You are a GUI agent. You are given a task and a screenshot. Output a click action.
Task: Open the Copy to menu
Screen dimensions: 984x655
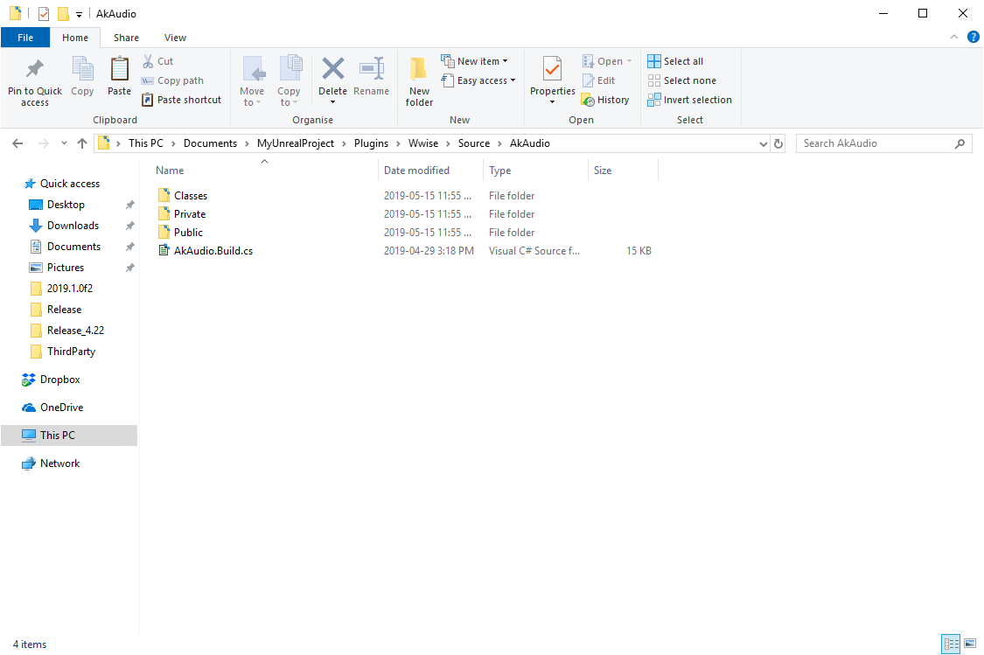point(289,81)
